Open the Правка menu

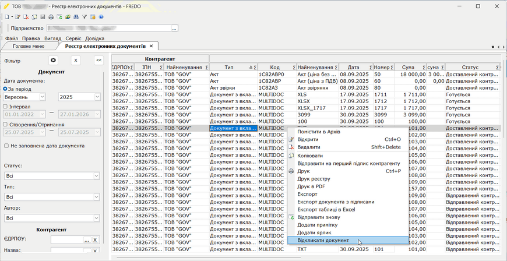(x=31, y=38)
